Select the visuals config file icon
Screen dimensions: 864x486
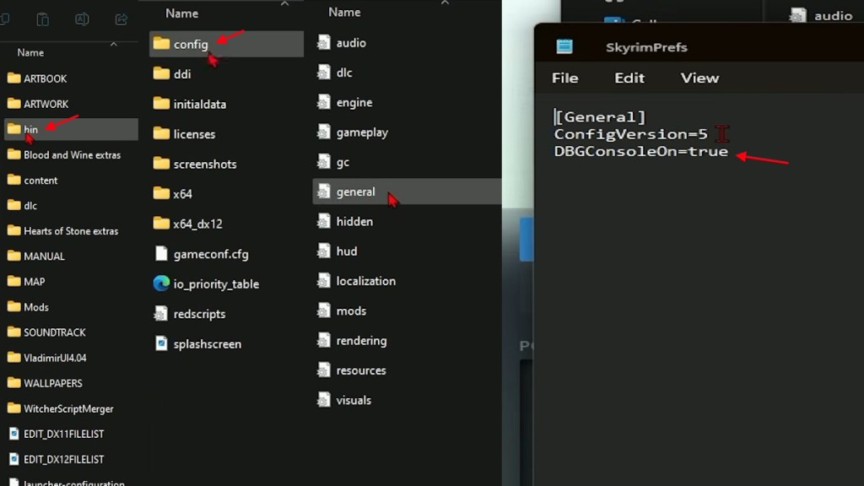point(324,399)
